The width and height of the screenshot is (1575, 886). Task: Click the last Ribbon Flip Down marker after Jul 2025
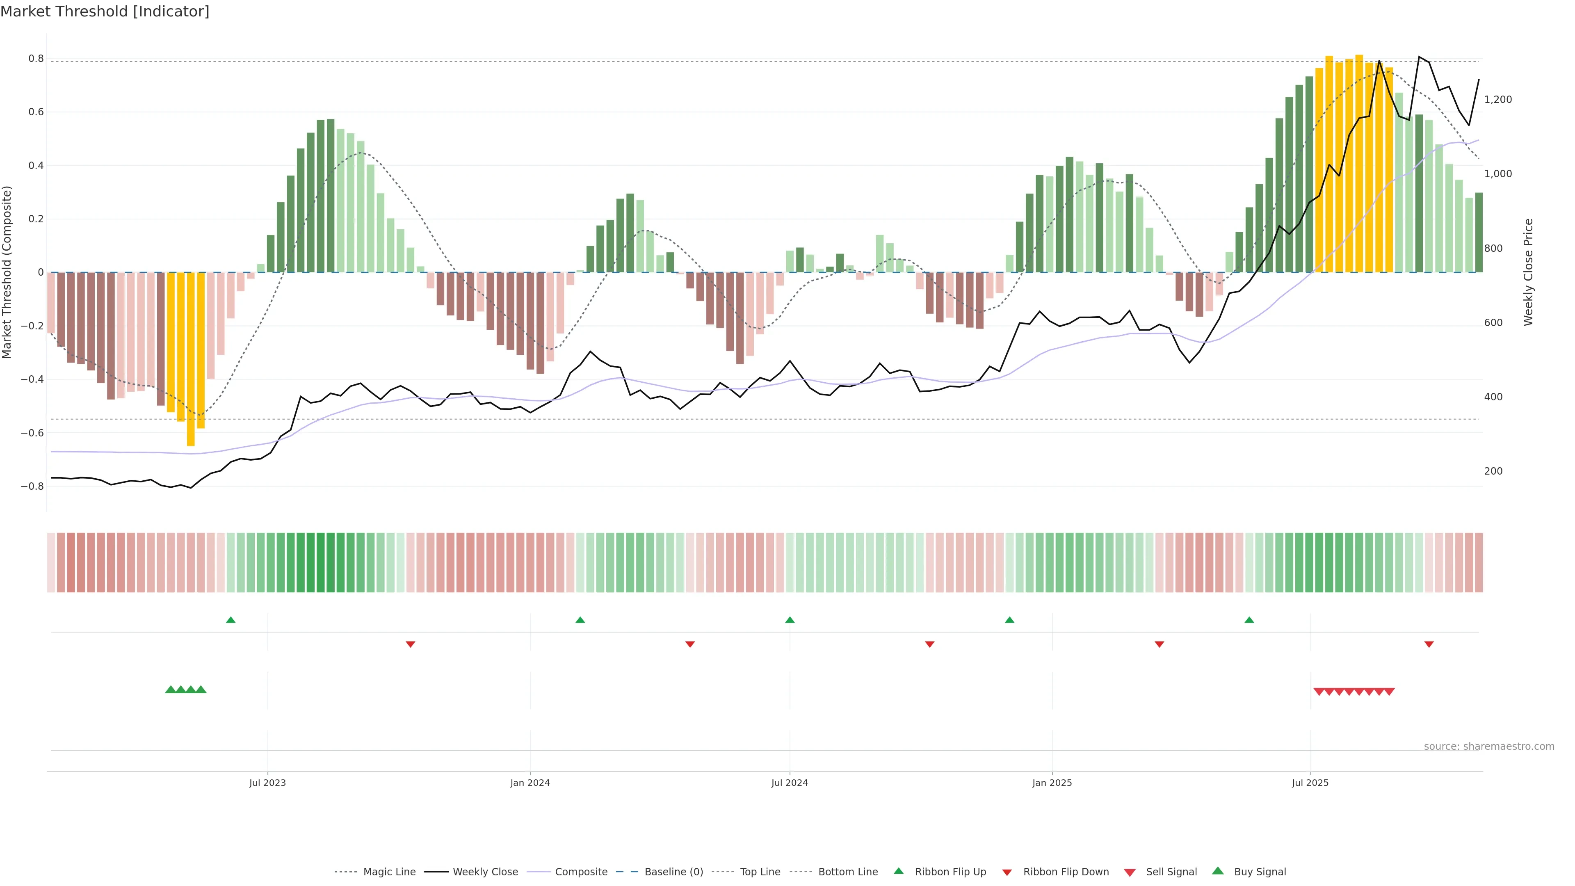click(x=1429, y=644)
